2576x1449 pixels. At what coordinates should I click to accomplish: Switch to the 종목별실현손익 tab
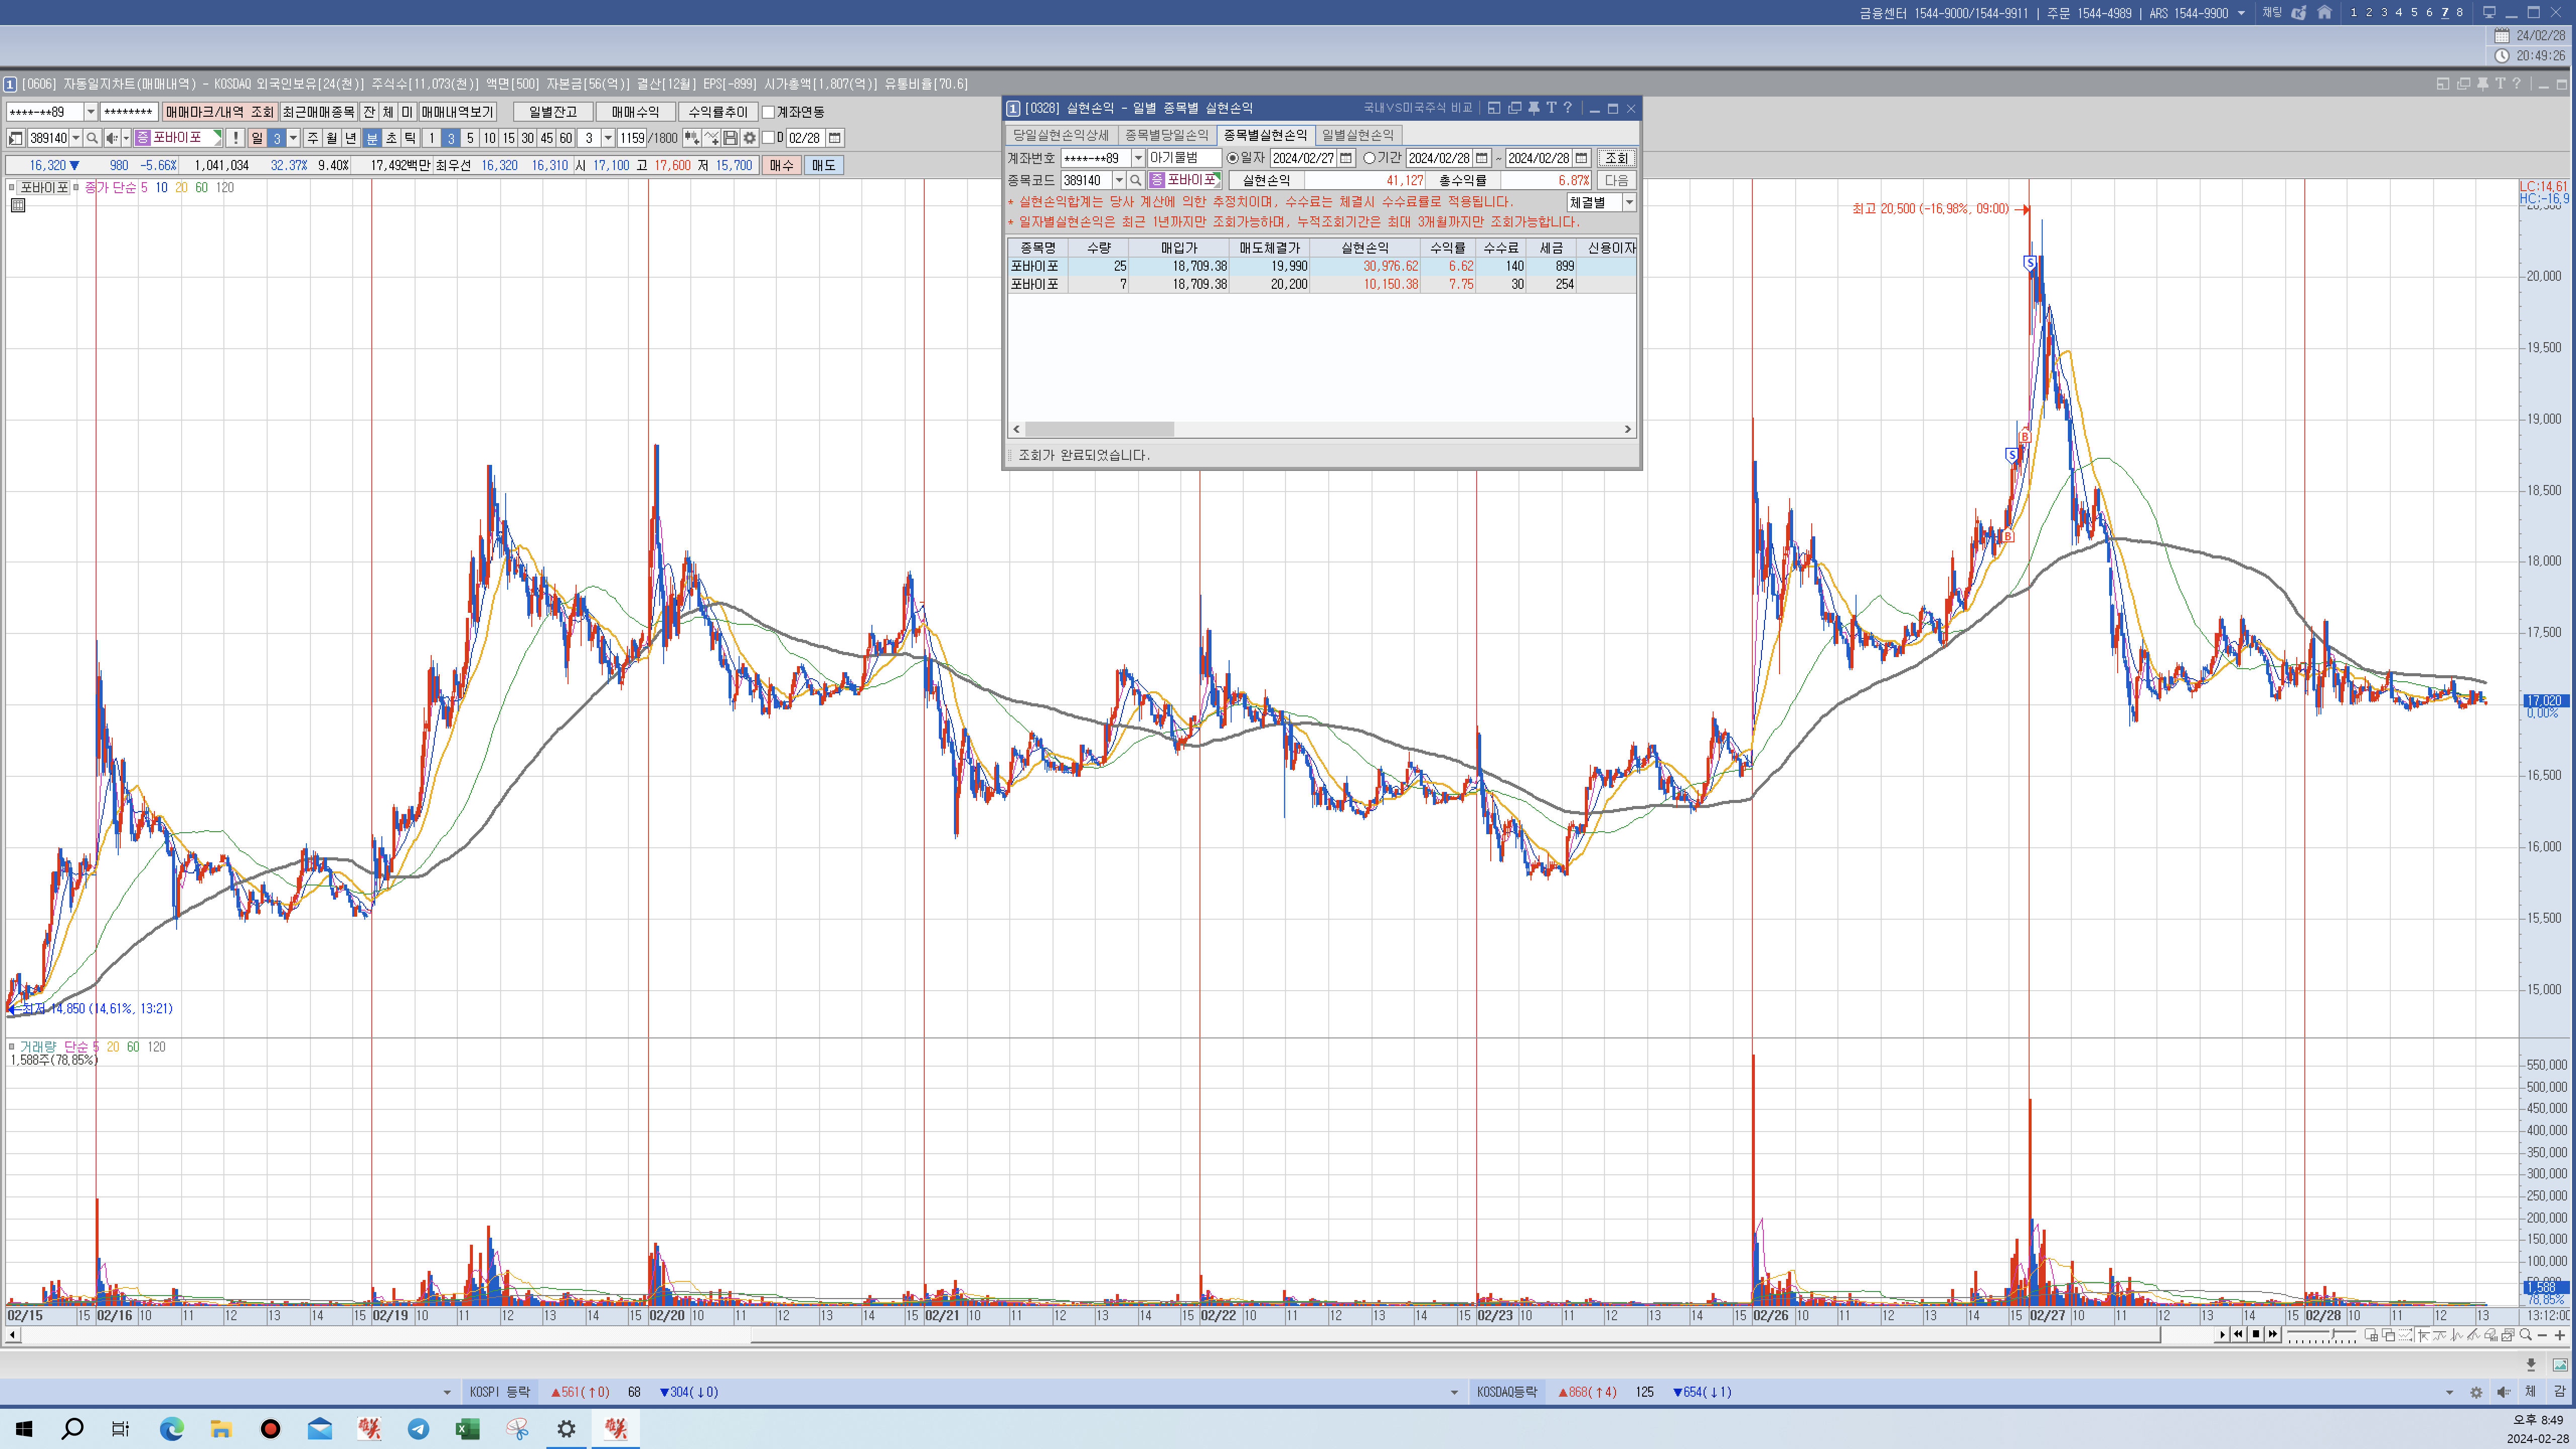(x=1265, y=135)
